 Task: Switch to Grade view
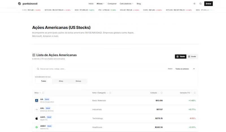point(192,57)
